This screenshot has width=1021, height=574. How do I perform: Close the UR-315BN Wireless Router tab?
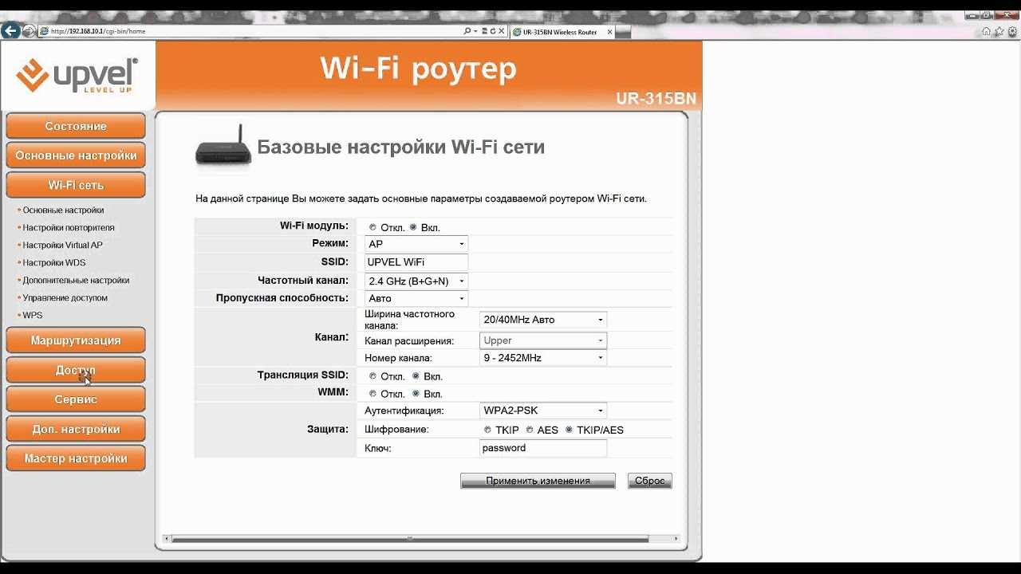[x=609, y=32]
